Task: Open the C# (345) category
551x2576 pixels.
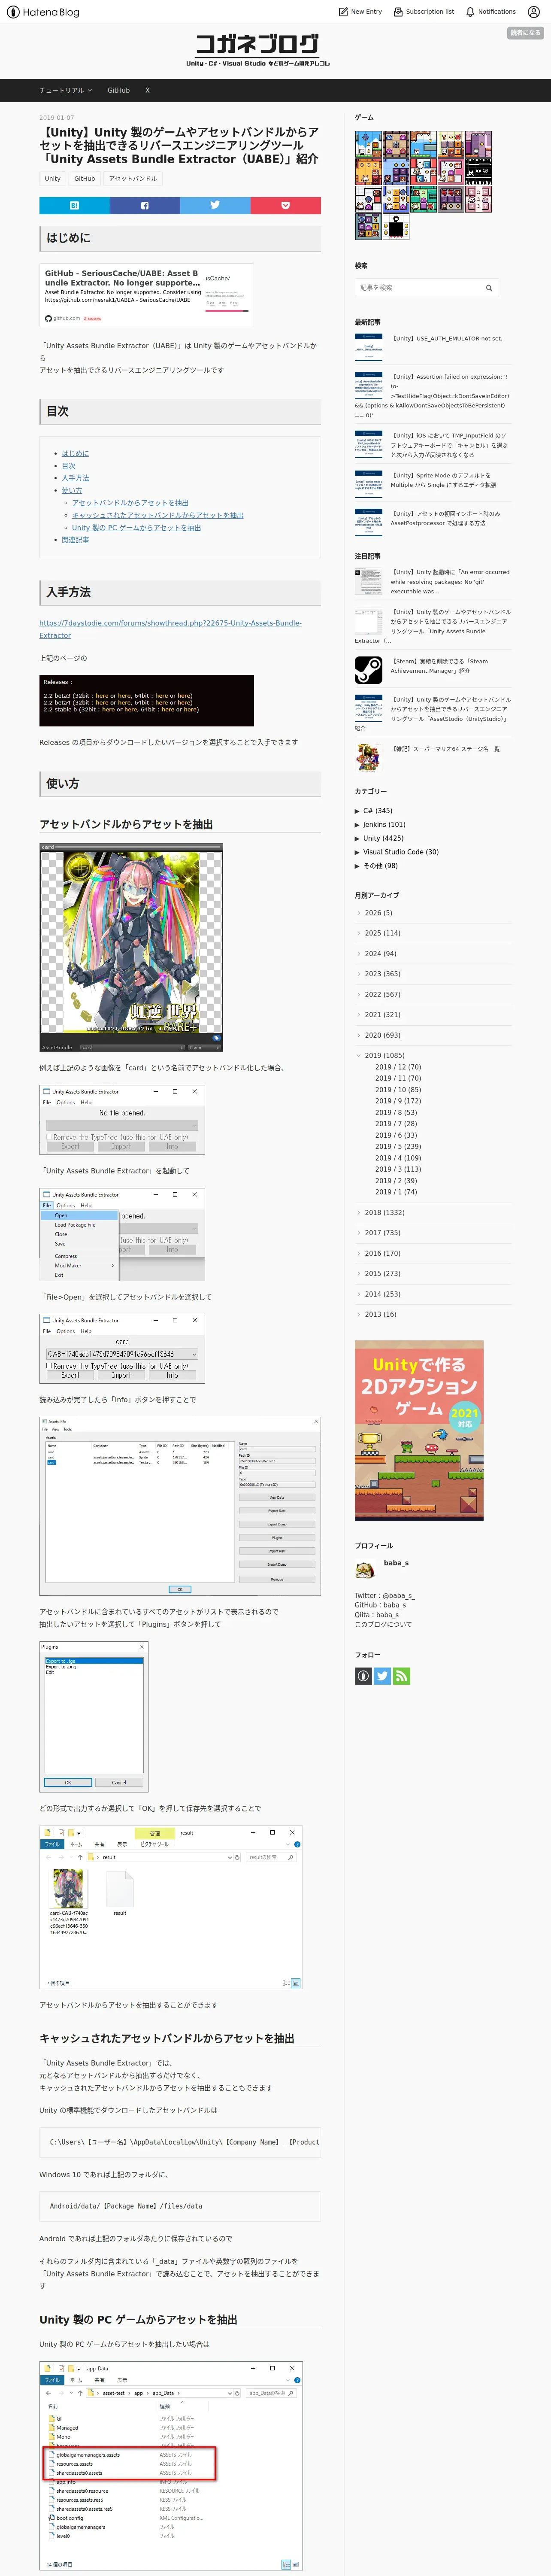Action: click(x=377, y=811)
